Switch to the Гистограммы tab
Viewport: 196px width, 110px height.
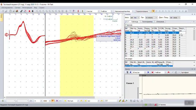(147, 22)
